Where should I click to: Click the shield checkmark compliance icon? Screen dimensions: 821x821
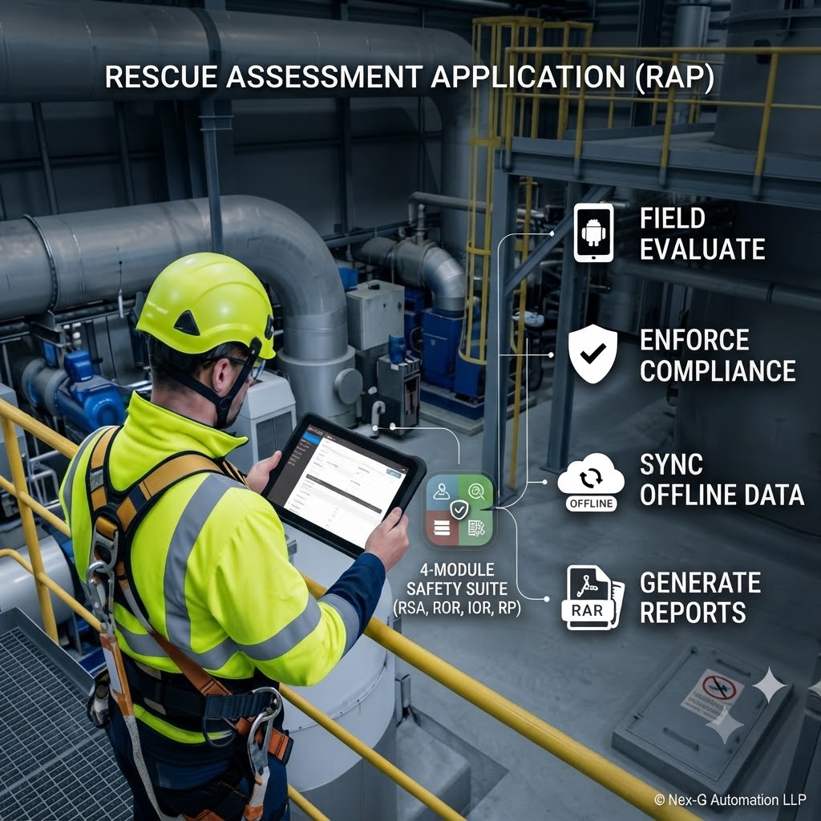pos(592,354)
